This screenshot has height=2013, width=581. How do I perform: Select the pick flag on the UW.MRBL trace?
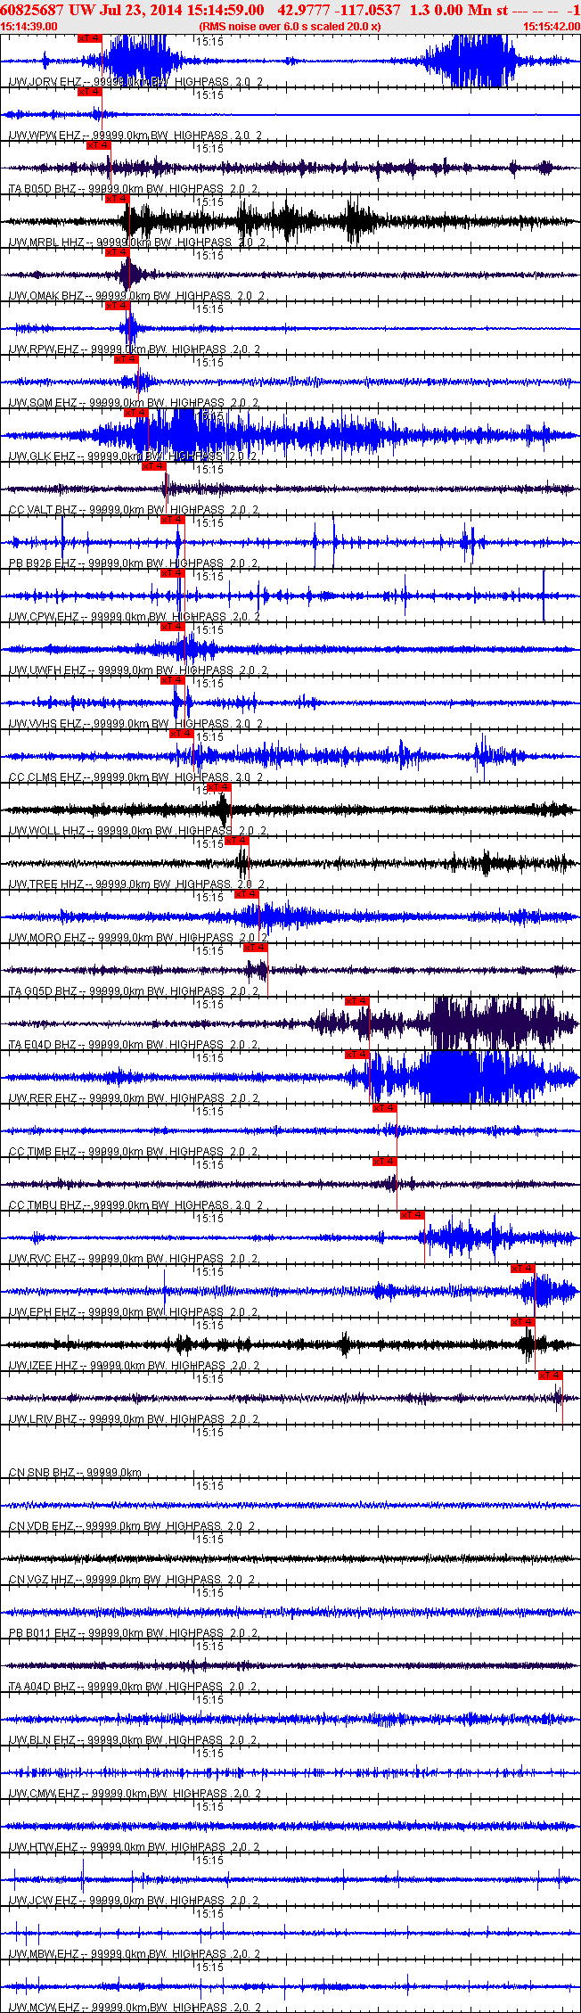(x=118, y=199)
